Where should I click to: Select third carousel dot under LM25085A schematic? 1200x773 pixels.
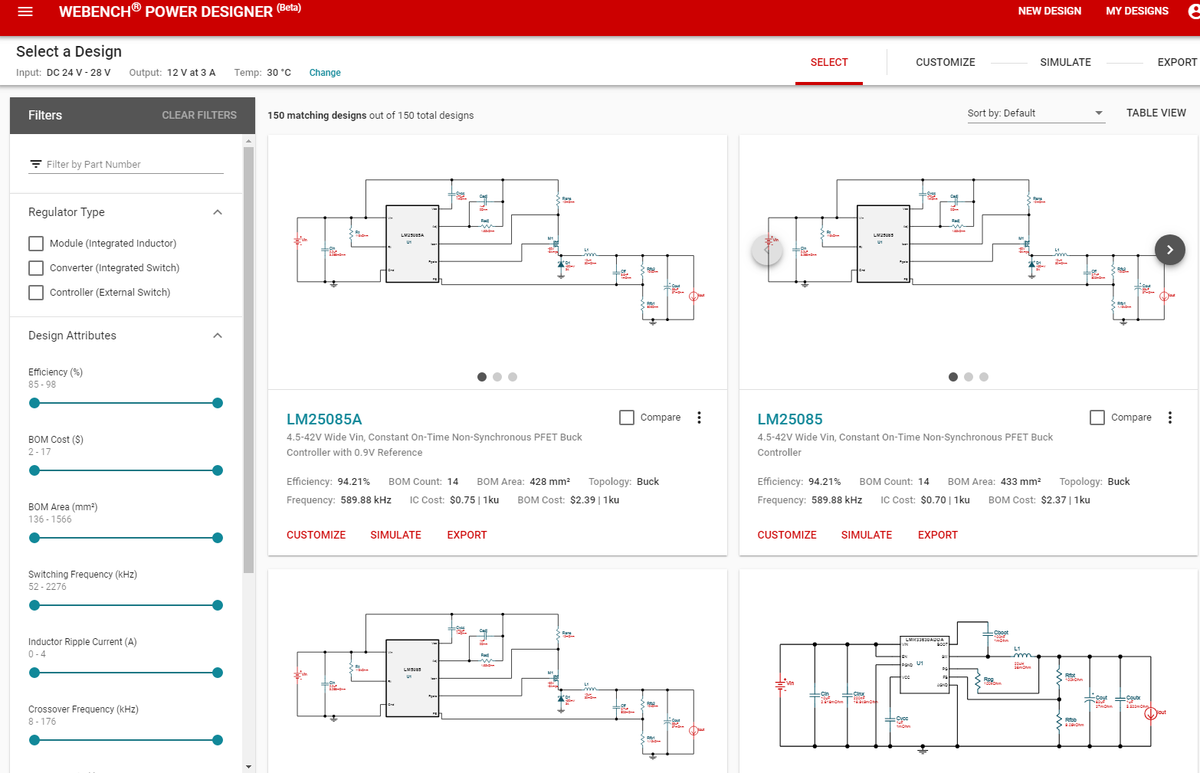tap(513, 377)
